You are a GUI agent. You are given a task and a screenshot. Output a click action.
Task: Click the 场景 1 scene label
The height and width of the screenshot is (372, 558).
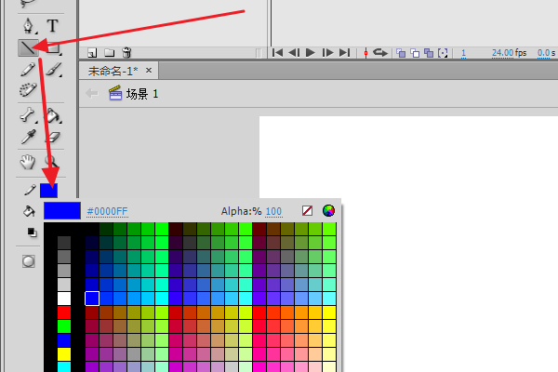142,94
